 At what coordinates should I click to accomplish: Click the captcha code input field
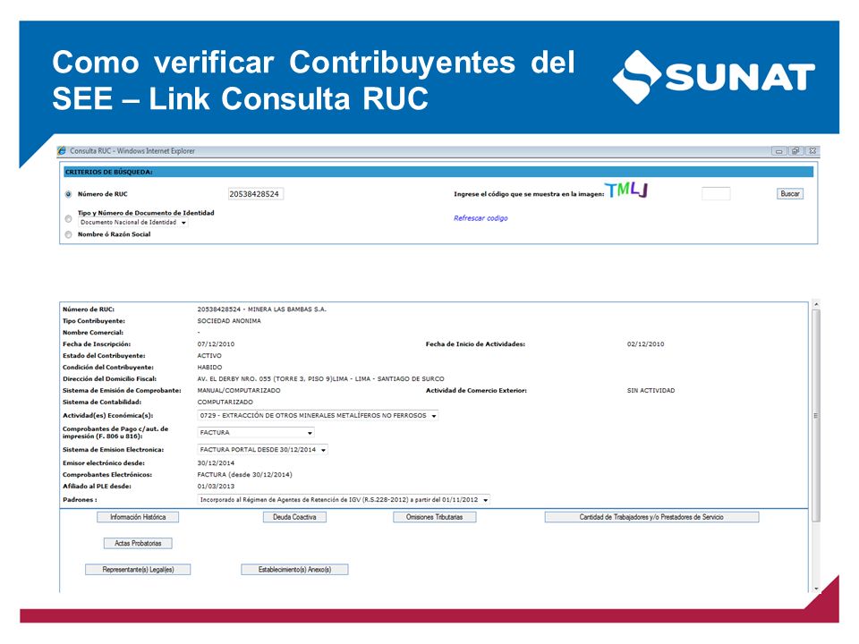(716, 193)
